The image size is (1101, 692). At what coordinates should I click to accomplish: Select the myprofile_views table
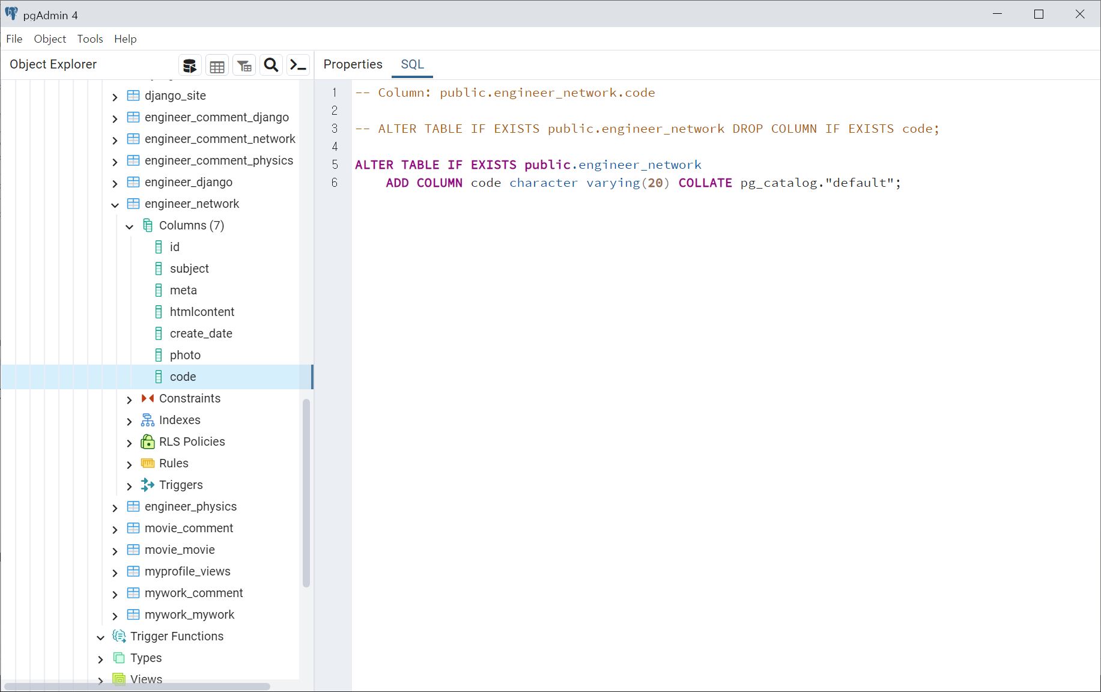pyautogui.click(x=187, y=571)
